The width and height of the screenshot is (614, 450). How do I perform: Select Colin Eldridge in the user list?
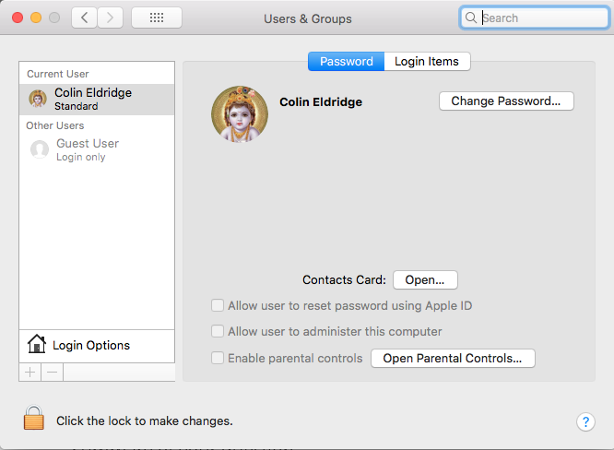click(x=92, y=99)
